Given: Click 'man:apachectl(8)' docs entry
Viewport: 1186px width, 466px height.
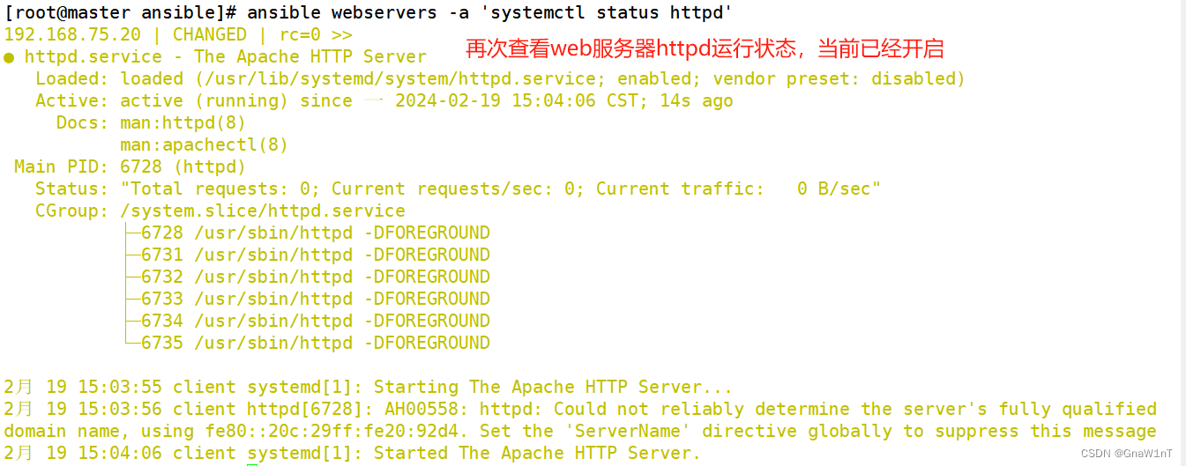Looking at the screenshot, I should pos(205,144).
